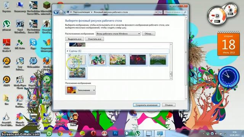Open the address bar history dropdown arrow
Viewport: 244px width, 137px height.
(x=156, y=12)
